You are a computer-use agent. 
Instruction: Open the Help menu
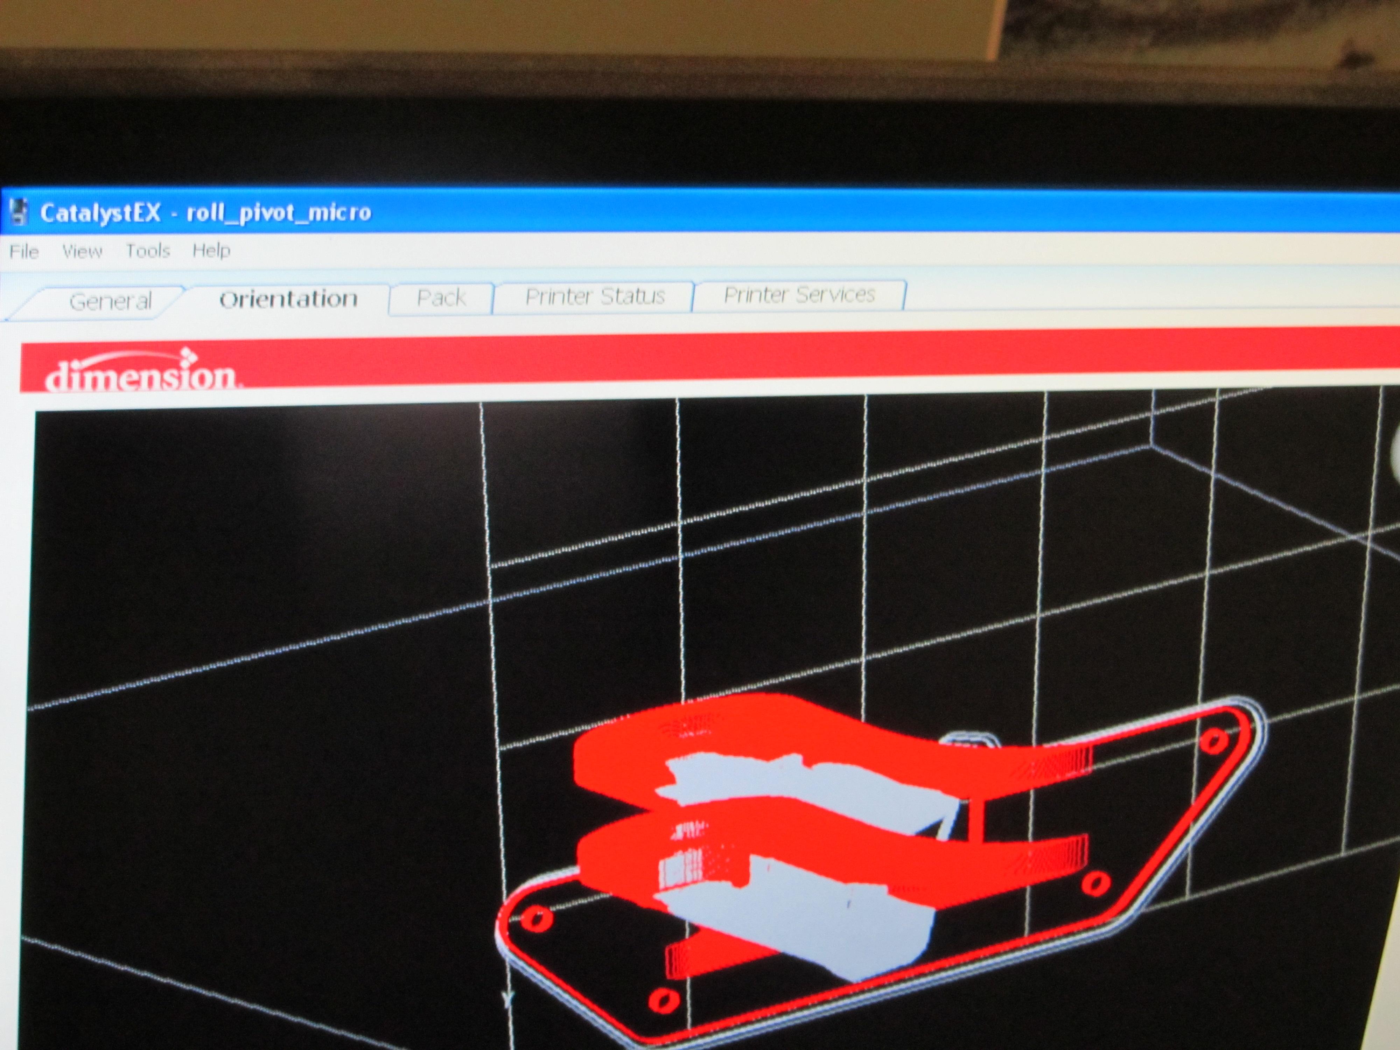(x=211, y=250)
